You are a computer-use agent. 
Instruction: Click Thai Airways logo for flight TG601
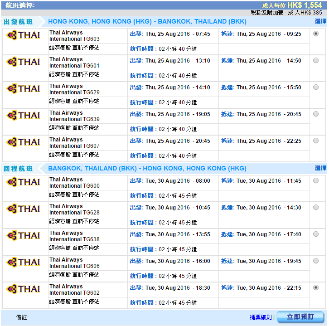[24, 62]
